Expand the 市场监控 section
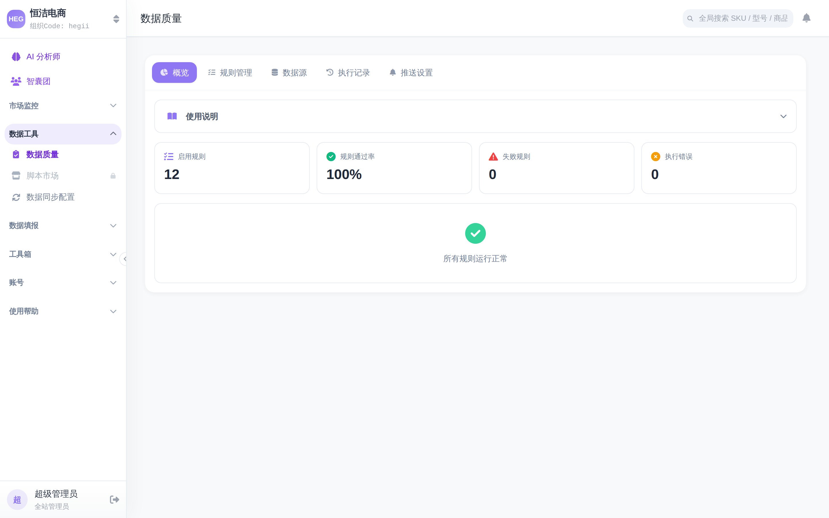 click(x=63, y=106)
